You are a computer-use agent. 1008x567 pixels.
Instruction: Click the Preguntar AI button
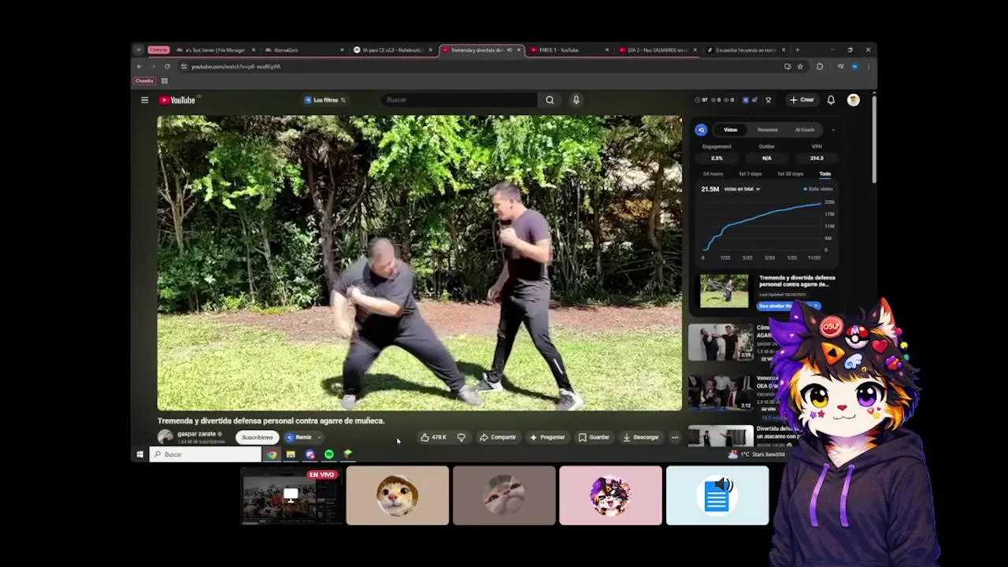(x=548, y=437)
